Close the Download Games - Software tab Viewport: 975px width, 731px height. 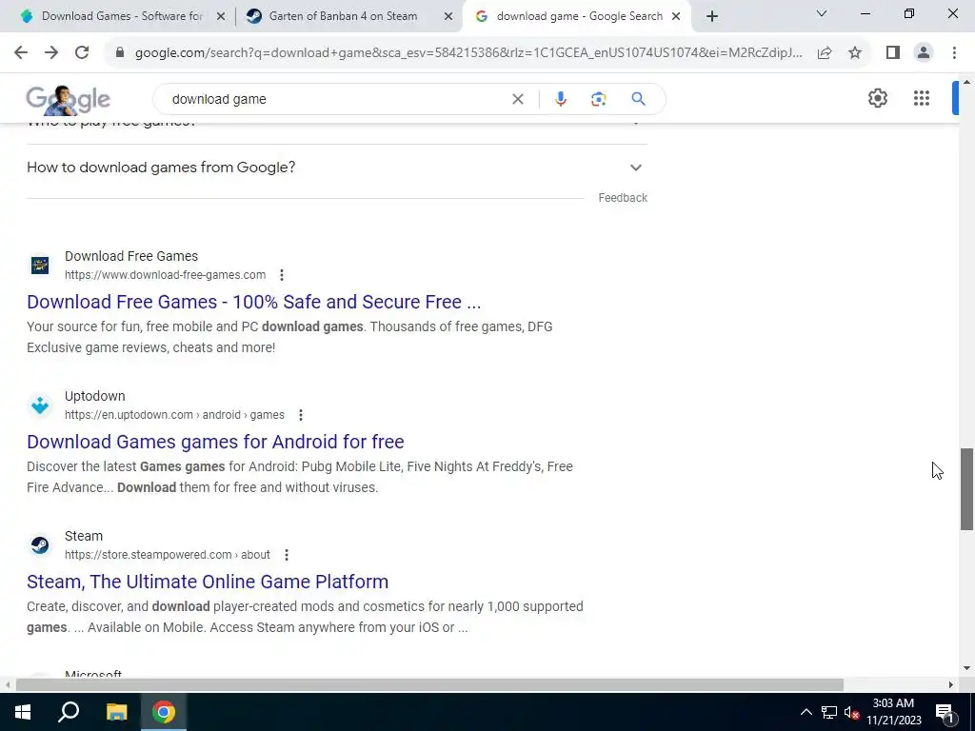[x=220, y=17]
